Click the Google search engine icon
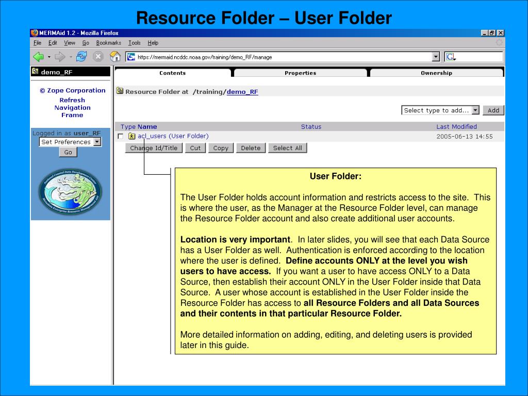The width and height of the screenshot is (528, 396). click(x=450, y=57)
